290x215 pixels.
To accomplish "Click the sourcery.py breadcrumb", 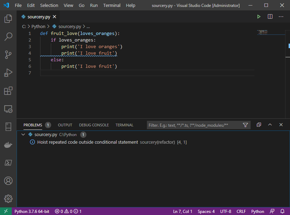I will pos(67,26).
